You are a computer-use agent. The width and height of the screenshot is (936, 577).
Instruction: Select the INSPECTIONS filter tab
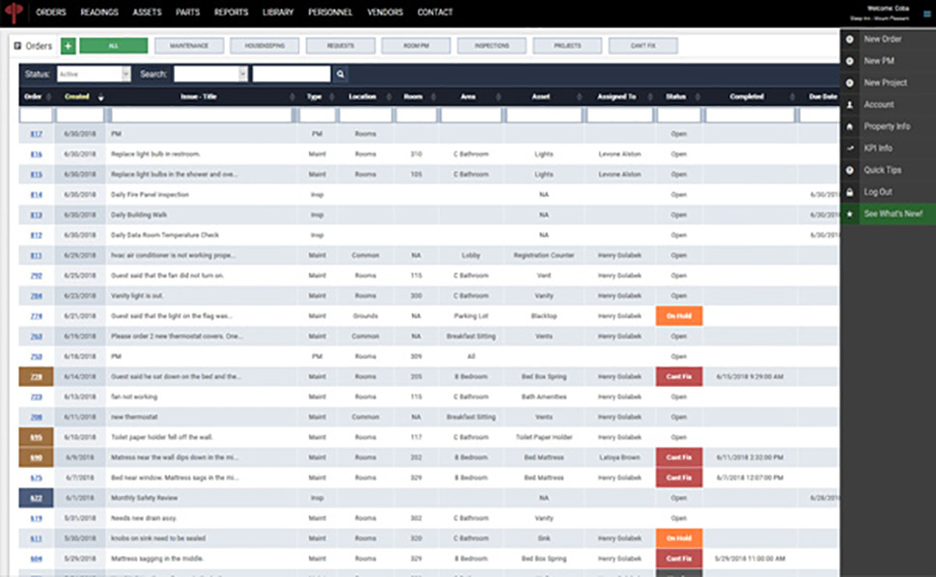click(x=492, y=46)
